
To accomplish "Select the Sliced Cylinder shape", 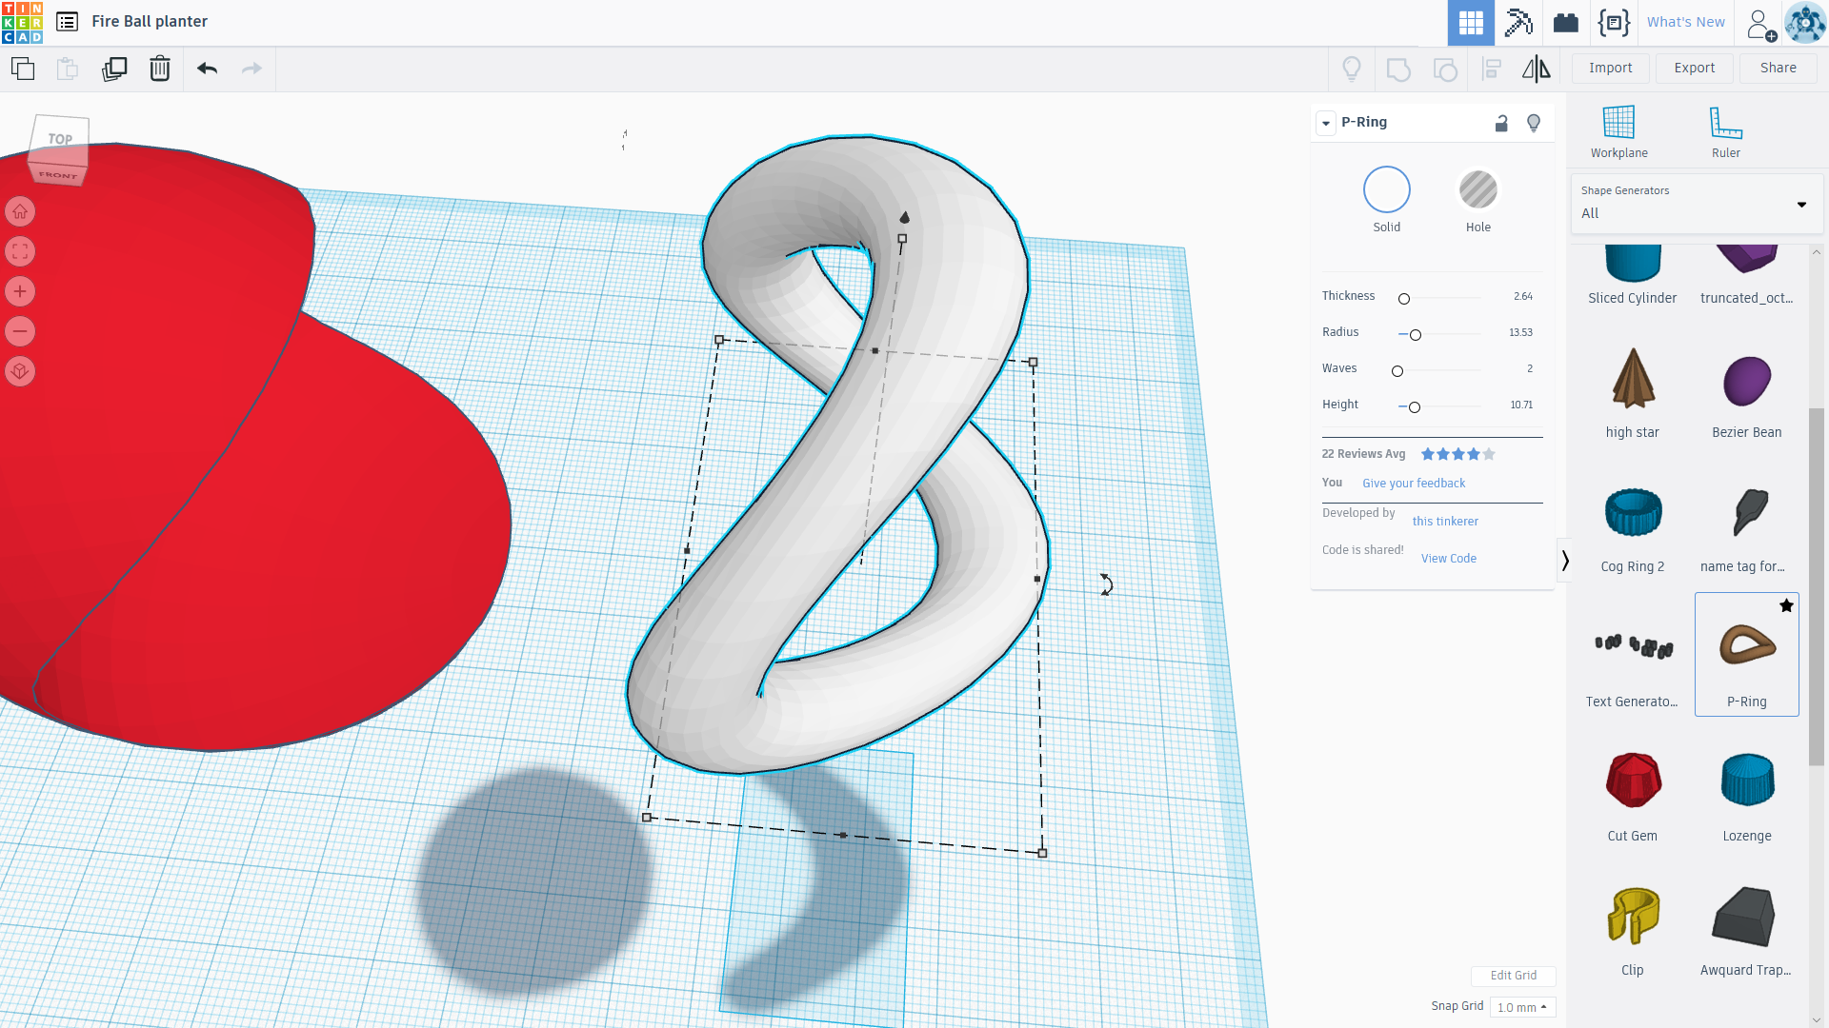I will click(x=1632, y=275).
